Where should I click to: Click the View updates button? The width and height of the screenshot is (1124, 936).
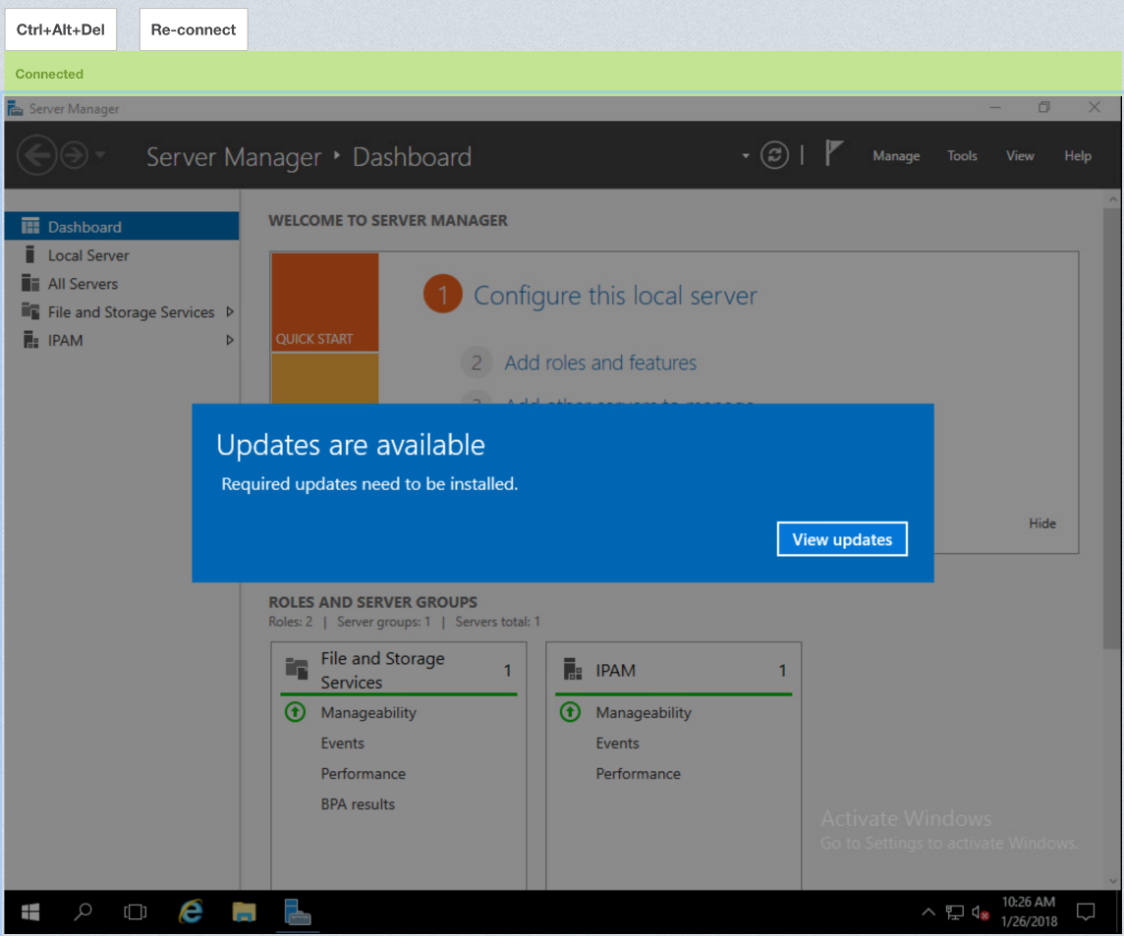842,539
